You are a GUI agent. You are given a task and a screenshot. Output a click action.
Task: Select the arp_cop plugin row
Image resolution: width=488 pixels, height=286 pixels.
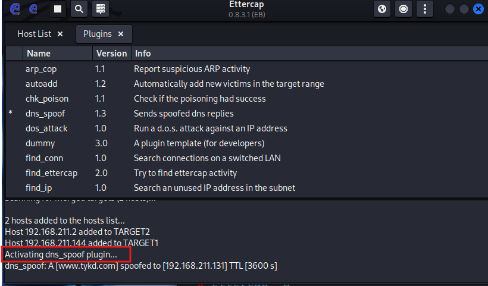(41, 69)
